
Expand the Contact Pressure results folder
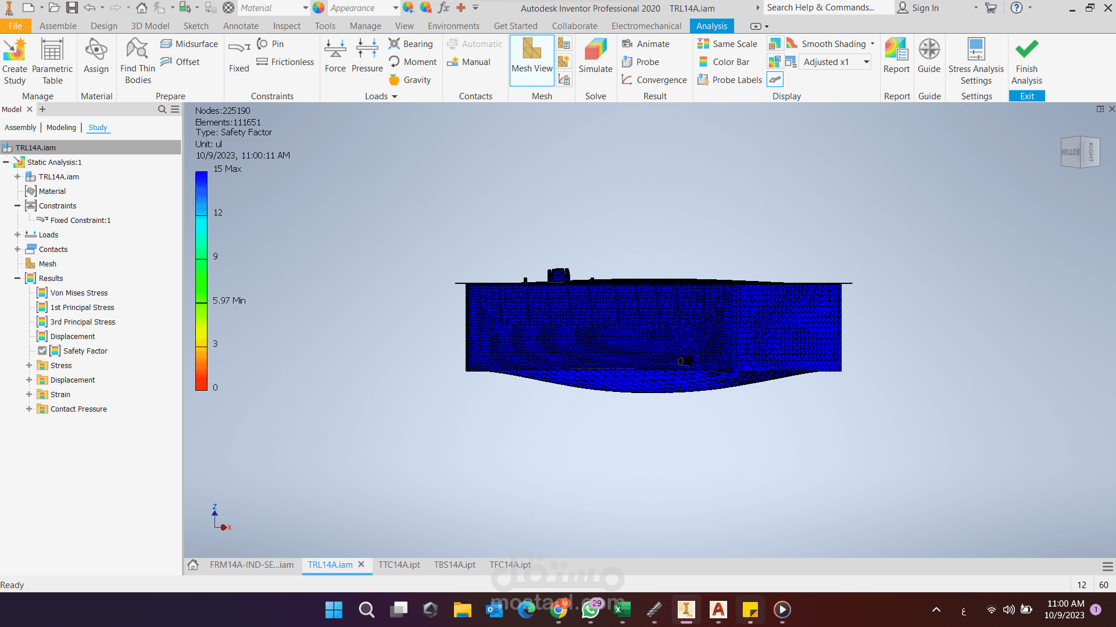pyautogui.click(x=29, y=409)
